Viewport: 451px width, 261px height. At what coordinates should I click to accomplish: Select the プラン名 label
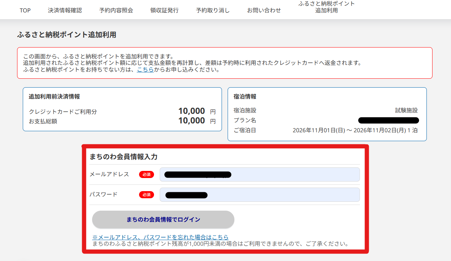point(245,120)
